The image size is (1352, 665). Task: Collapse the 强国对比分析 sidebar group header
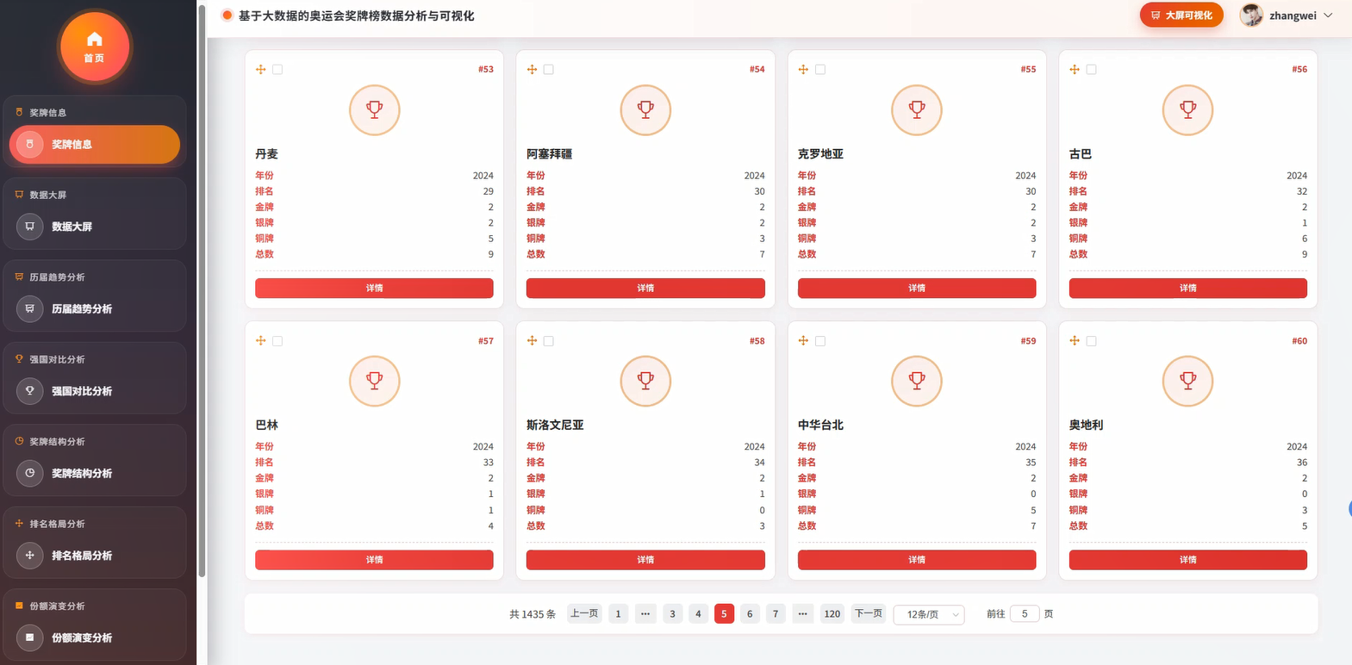click(x=94, y=359)
